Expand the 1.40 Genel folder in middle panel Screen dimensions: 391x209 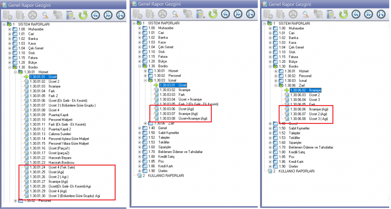coord(140,128)
